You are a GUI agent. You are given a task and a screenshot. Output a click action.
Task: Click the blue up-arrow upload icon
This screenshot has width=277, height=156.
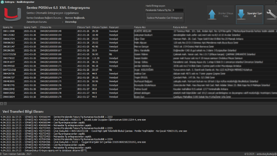(212, 14)
